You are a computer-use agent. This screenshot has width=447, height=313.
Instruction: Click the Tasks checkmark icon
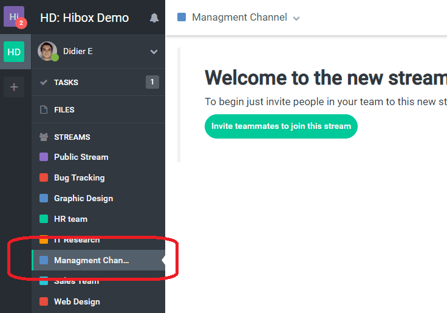pos(43,82)
